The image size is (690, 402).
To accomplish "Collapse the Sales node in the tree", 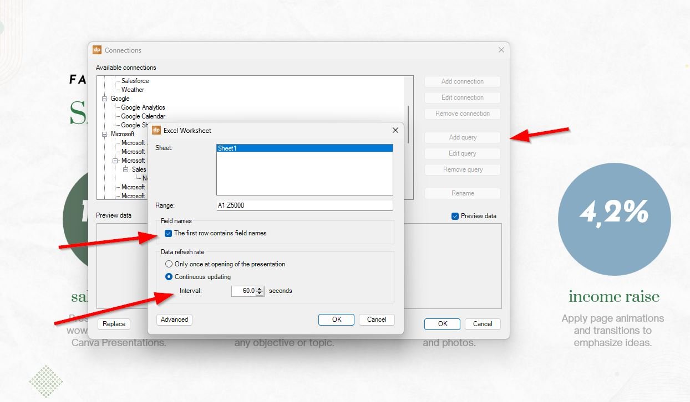I will click(x=126, y=169).
